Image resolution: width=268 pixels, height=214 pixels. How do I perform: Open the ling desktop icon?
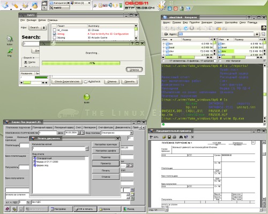click(x=10, y=52)
